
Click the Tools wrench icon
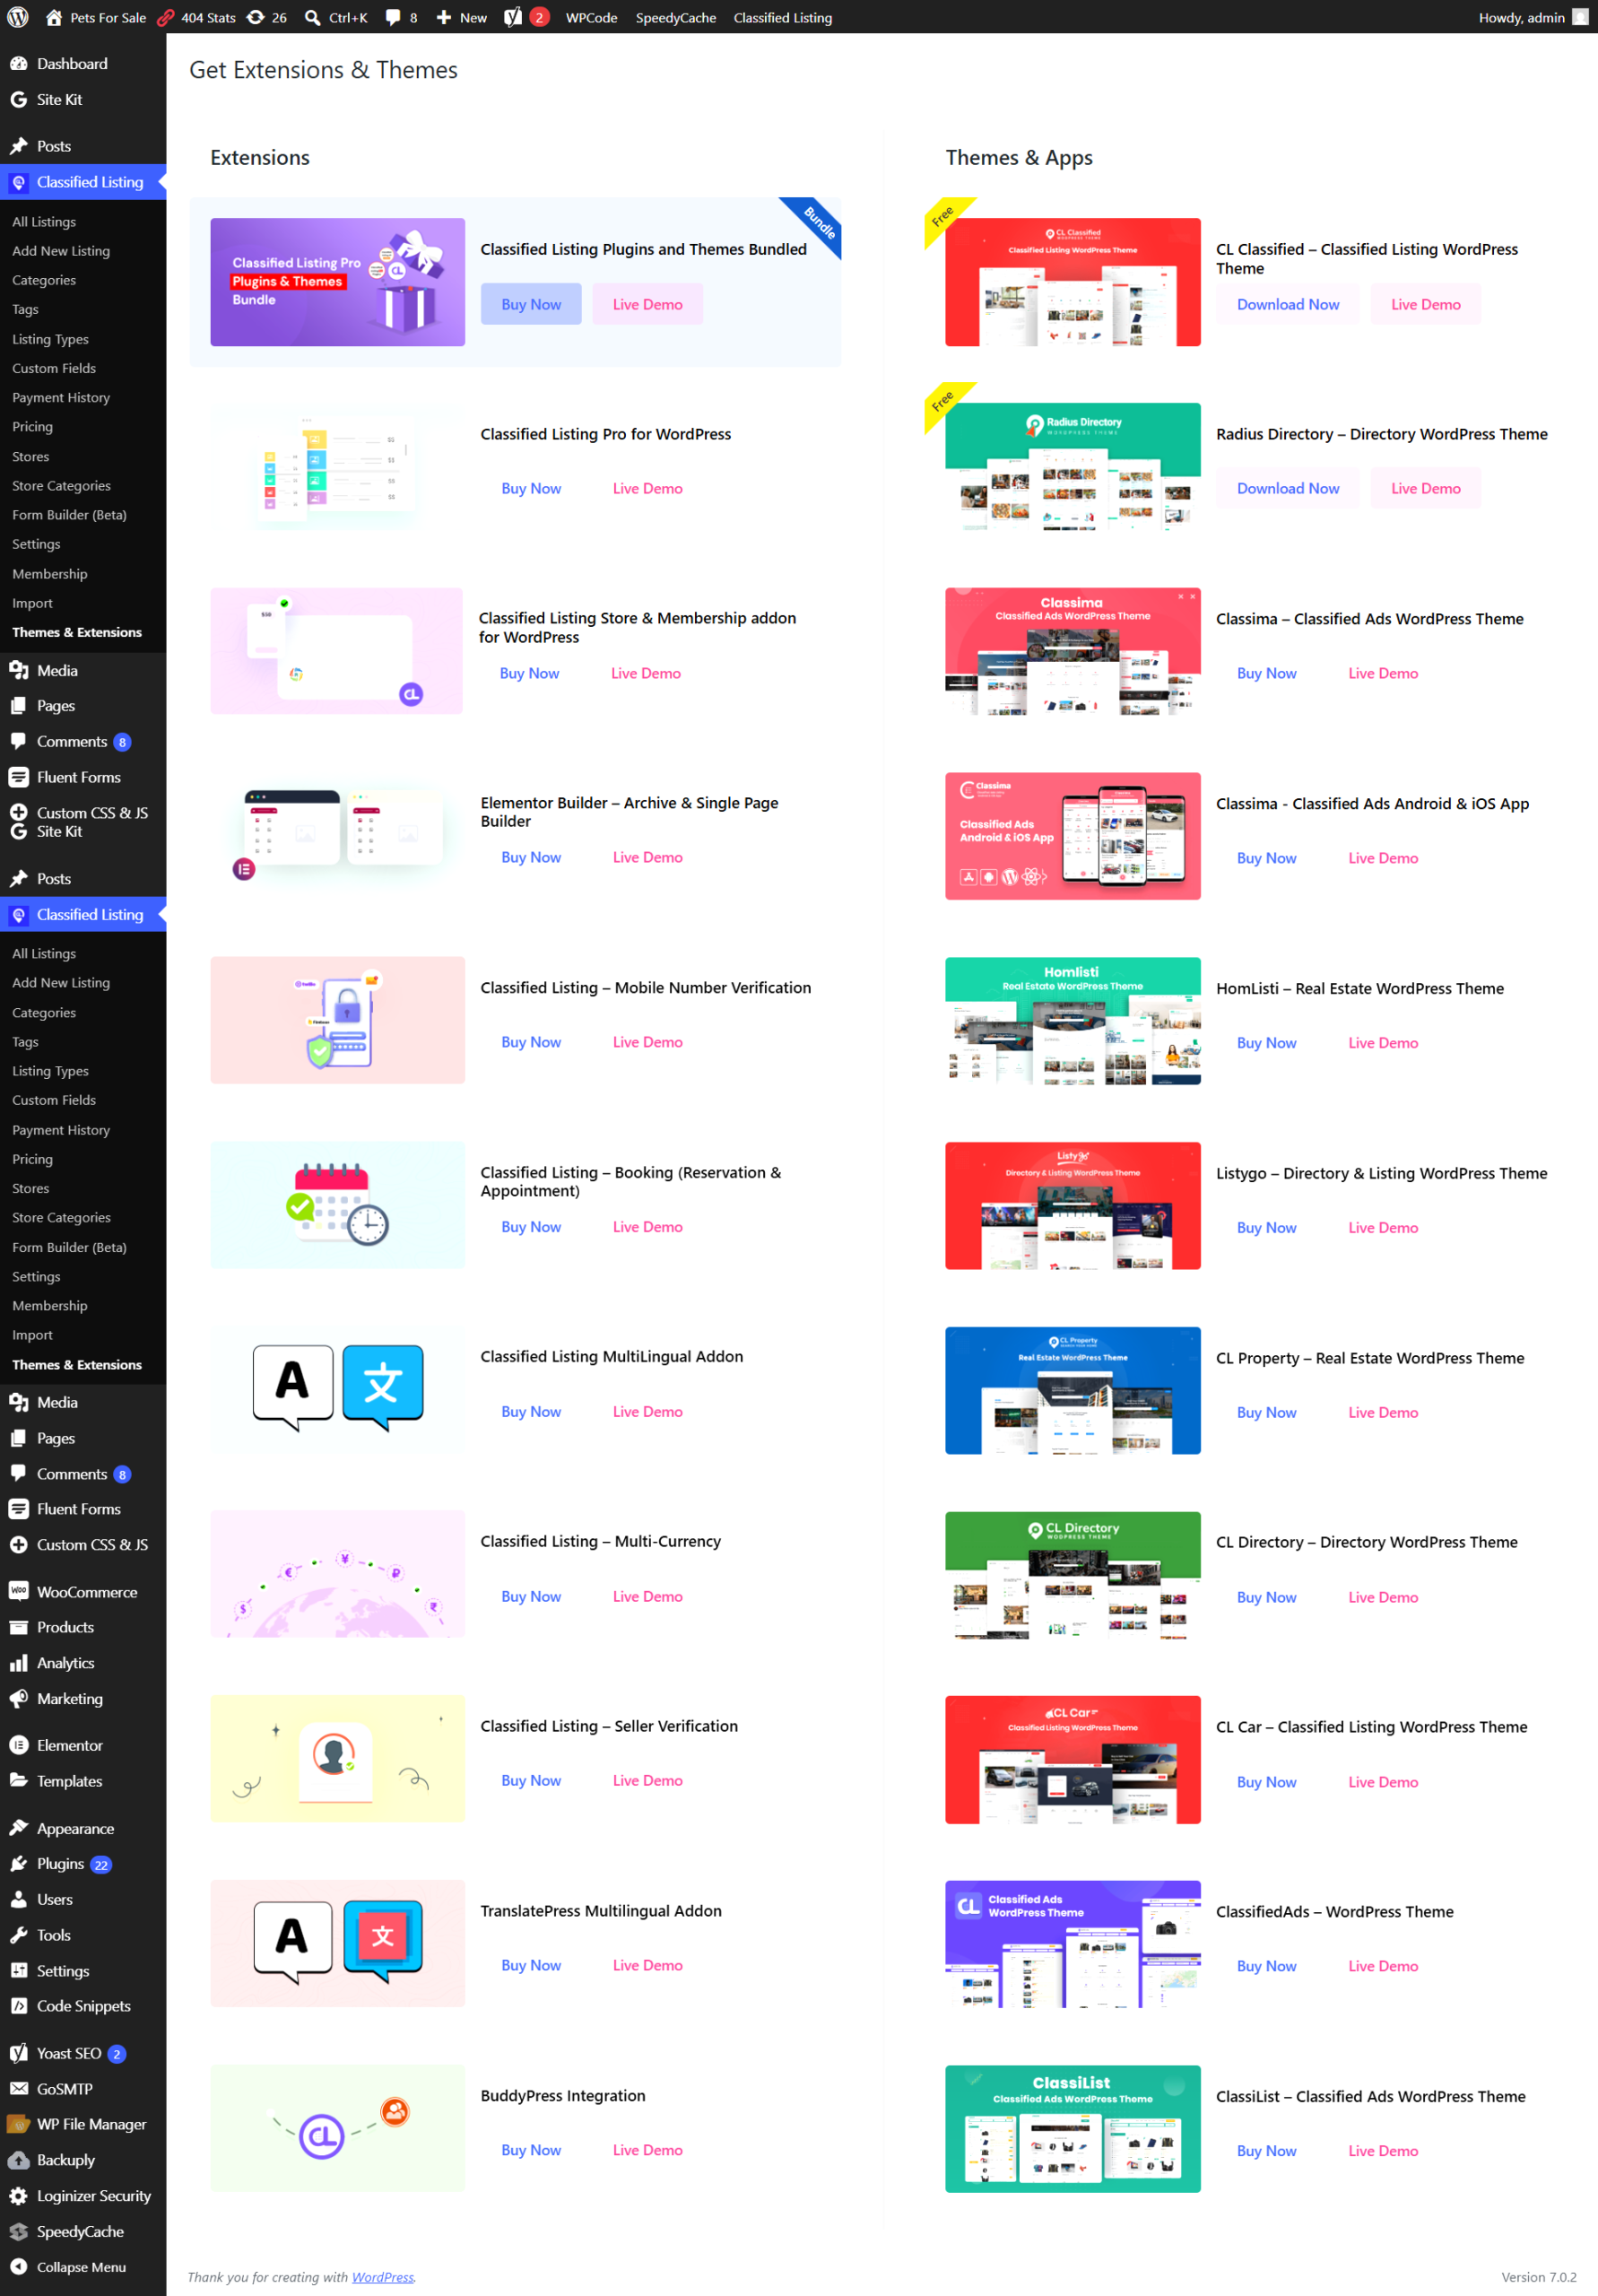click(x=18, y=1935)
